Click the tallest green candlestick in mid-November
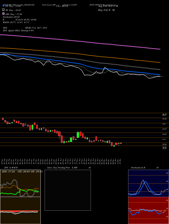The image size is (169, 224). coord(78,135)
